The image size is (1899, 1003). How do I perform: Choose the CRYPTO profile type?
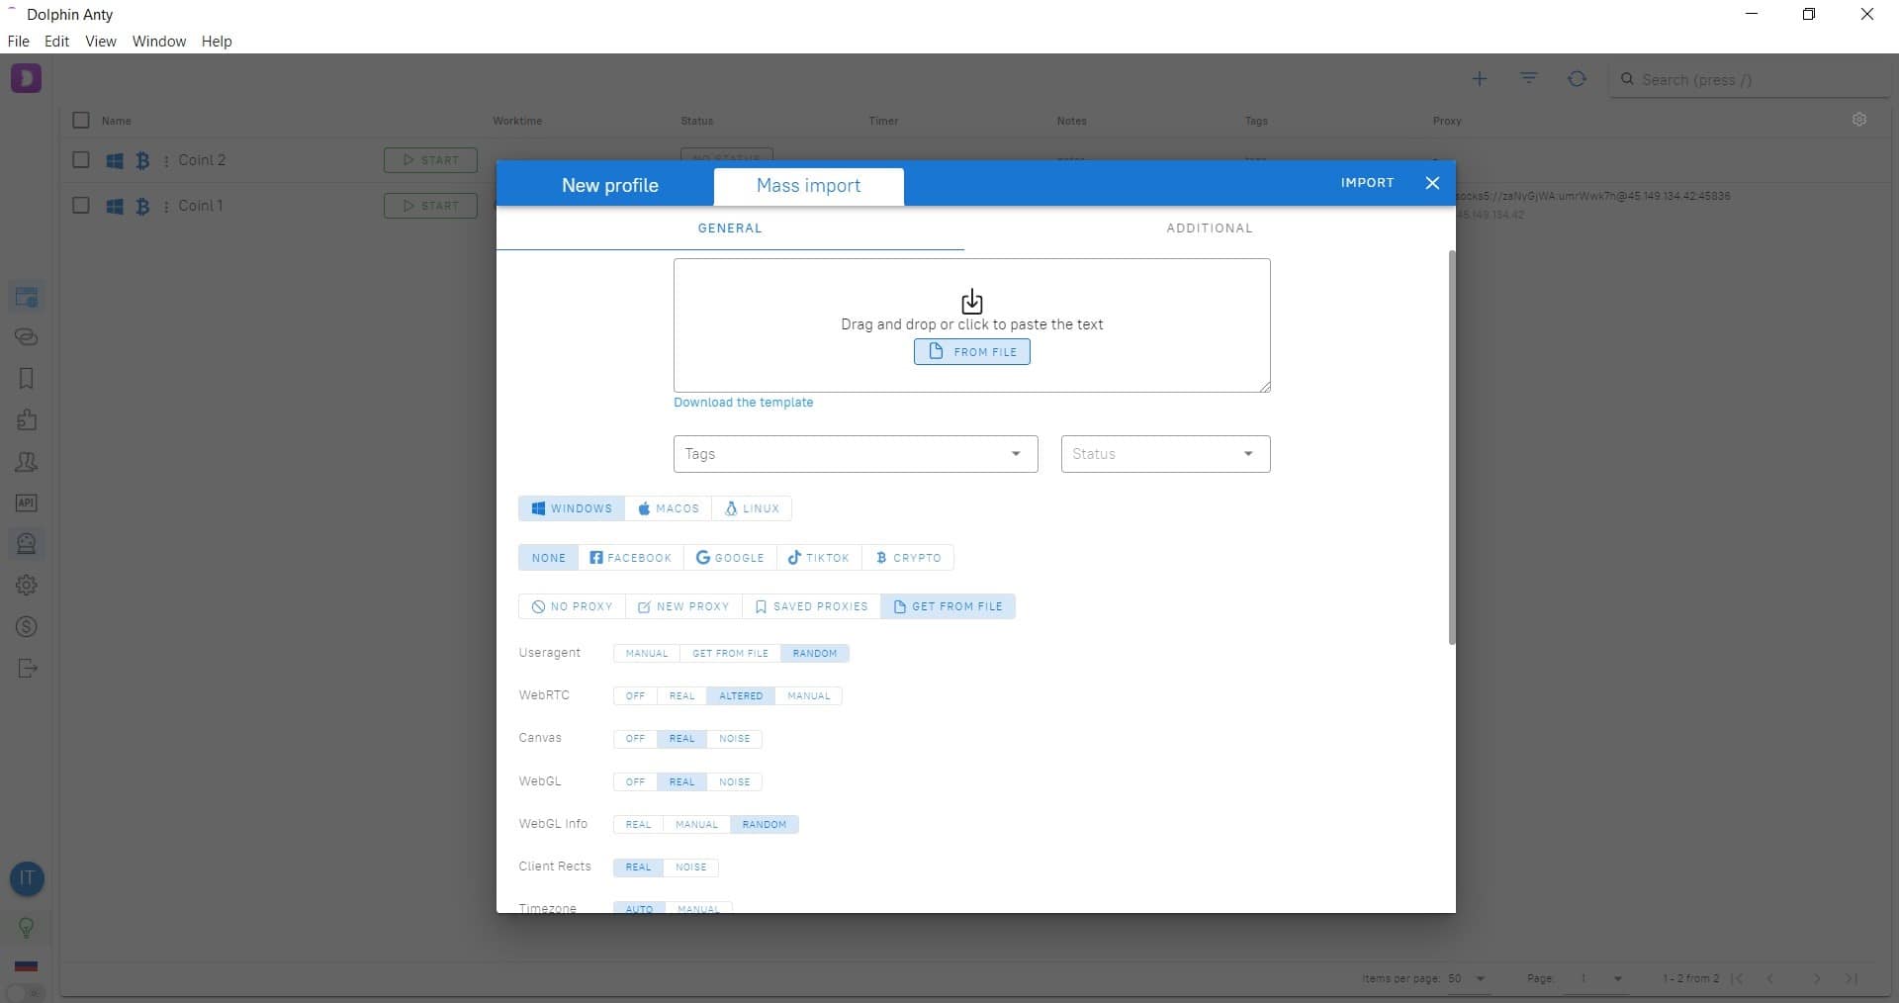pyautogui.click(x=908, y=558)
